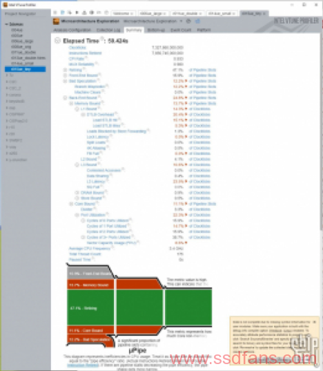
Task: Collapse the Memory Bound metric row
Action: coord(71,104)
